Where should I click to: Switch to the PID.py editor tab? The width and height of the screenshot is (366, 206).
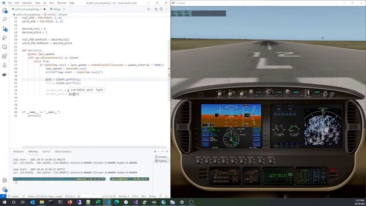pos(57,9)
